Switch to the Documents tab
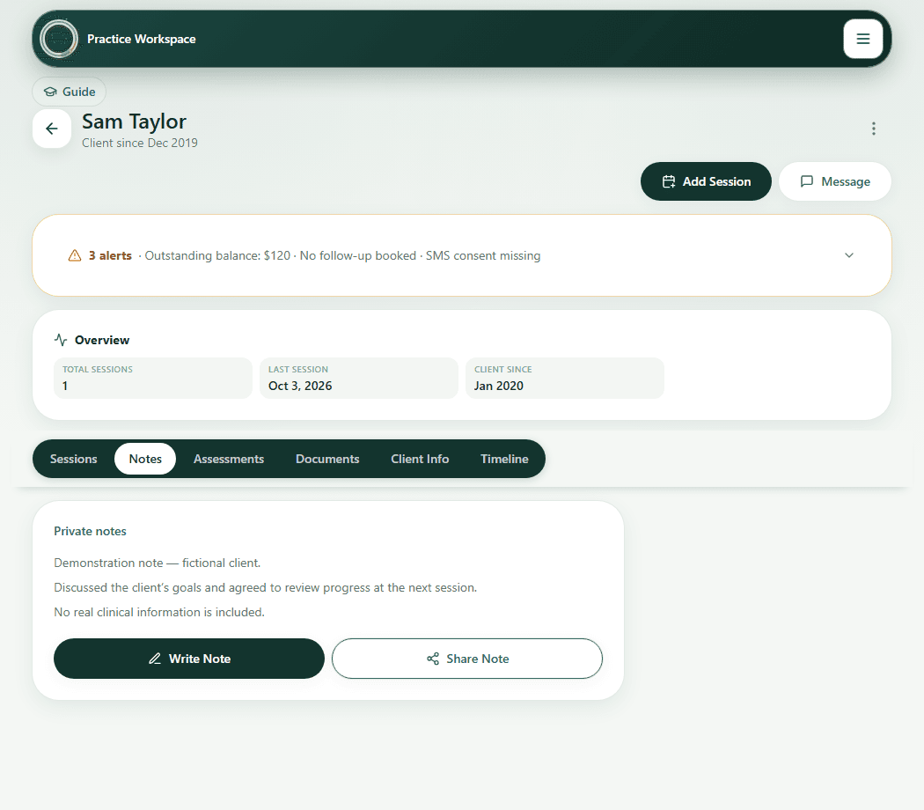 click(x=327, y=459)
